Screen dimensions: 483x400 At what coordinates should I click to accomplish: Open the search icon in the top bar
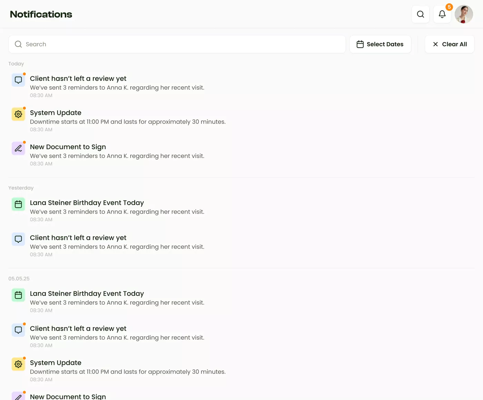pos(420,14)
